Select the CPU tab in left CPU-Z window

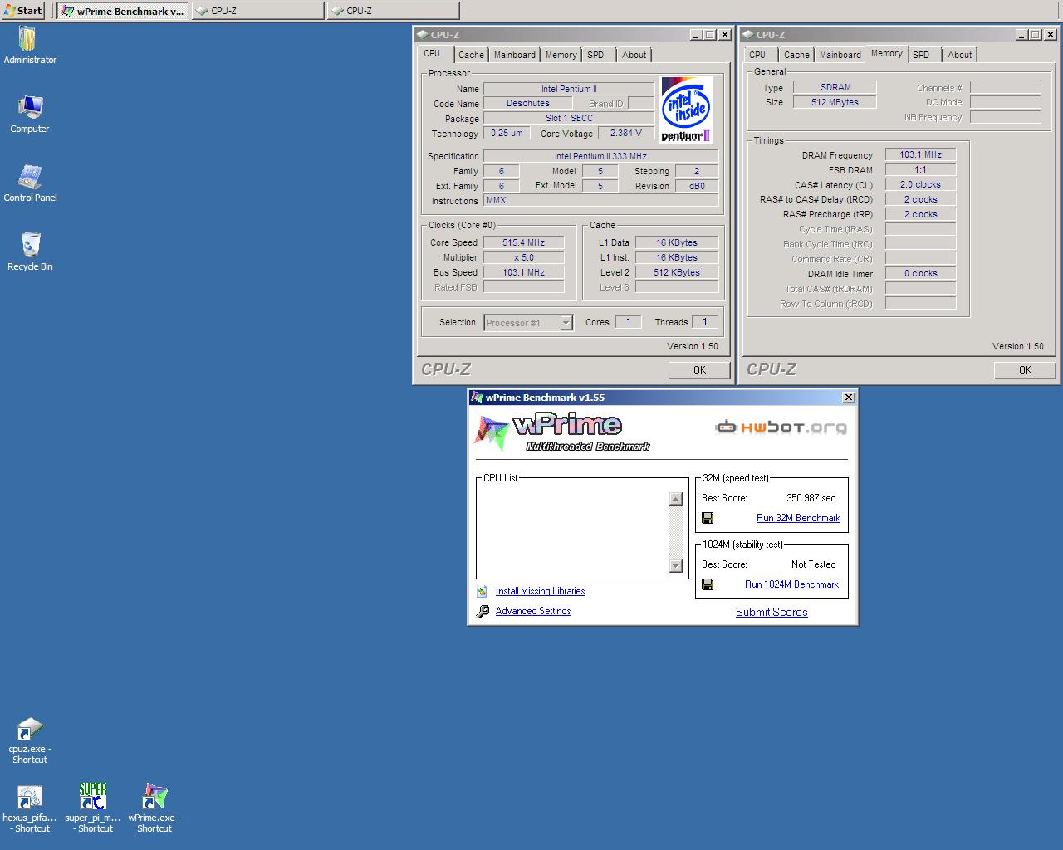(x=433, y=54)
